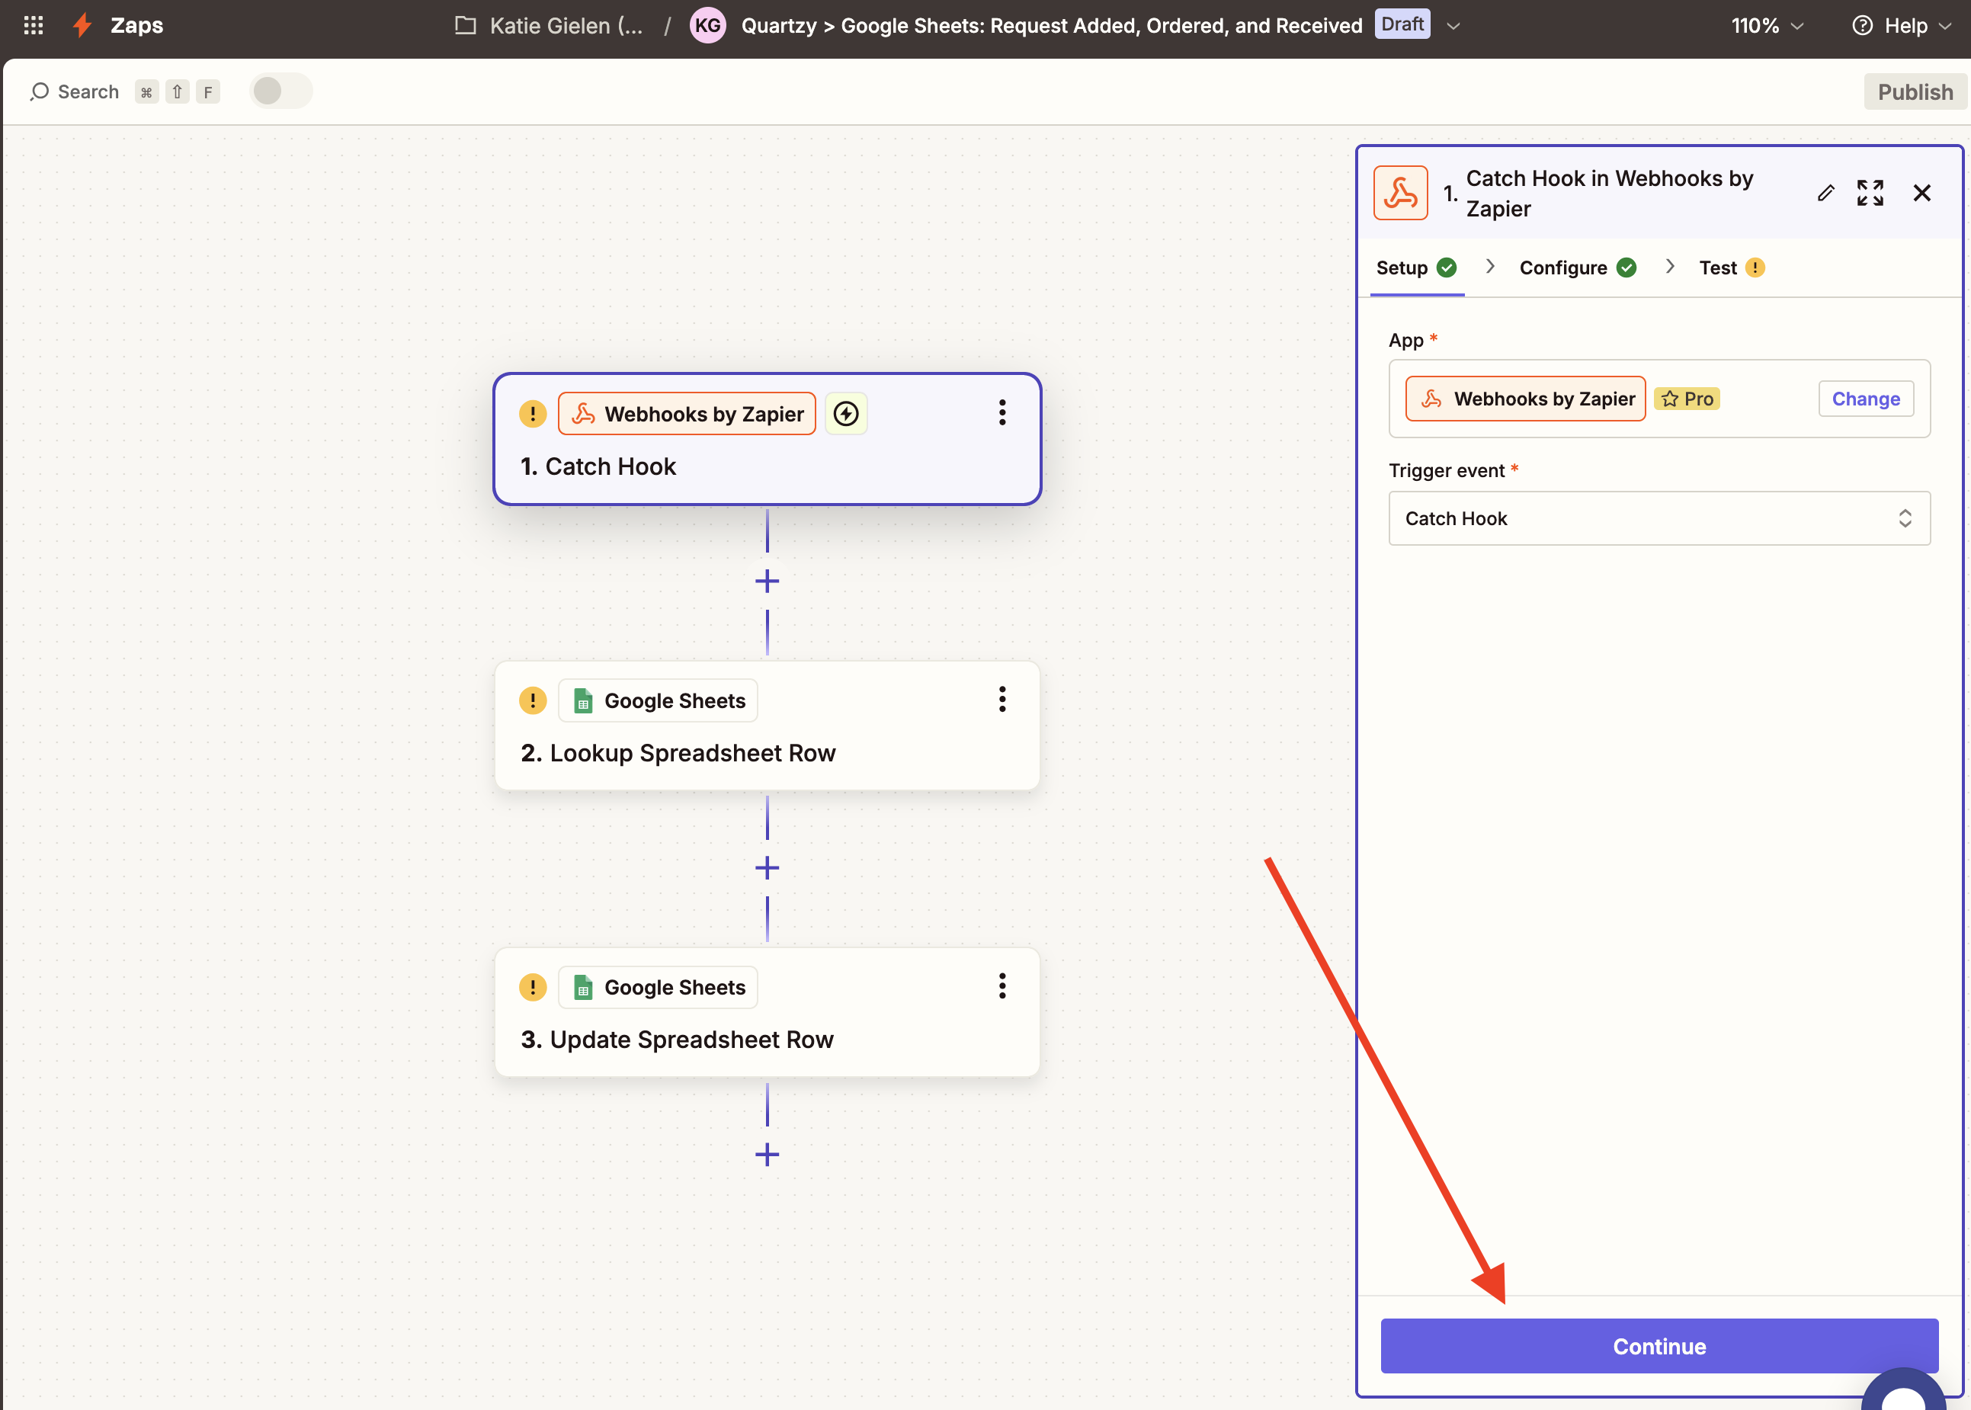Image resolution: width=1971 pixels, height=1410 pixels.
Task: Select the Update Spreadsheet Row step
Action: pos(767,1012)
